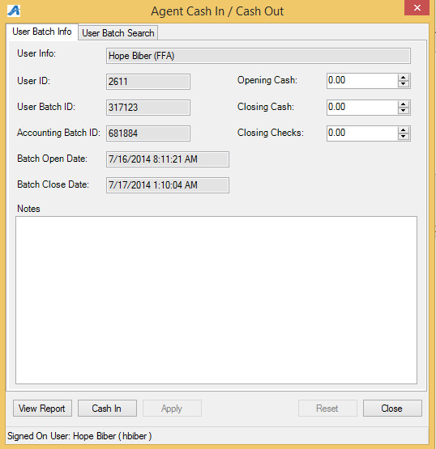Select the User ID field showing 2611

tap(148, 82)
